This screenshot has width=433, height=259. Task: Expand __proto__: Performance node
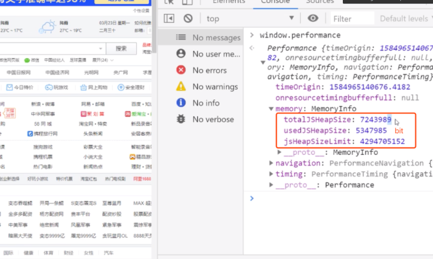click(x=271, y=185)
